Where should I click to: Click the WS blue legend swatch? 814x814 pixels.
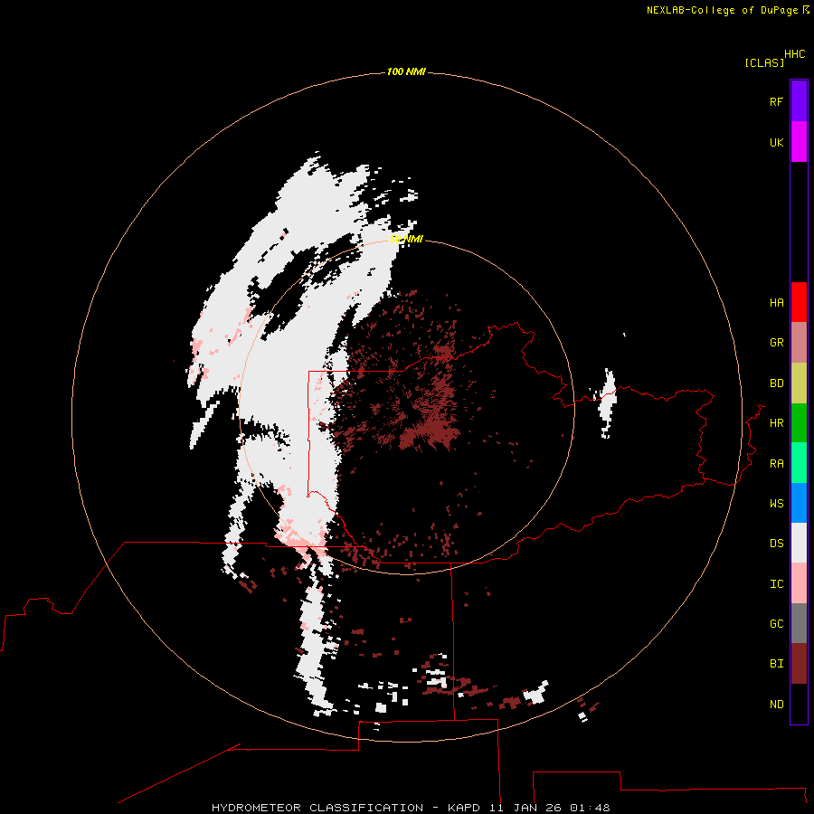(799, 503)
